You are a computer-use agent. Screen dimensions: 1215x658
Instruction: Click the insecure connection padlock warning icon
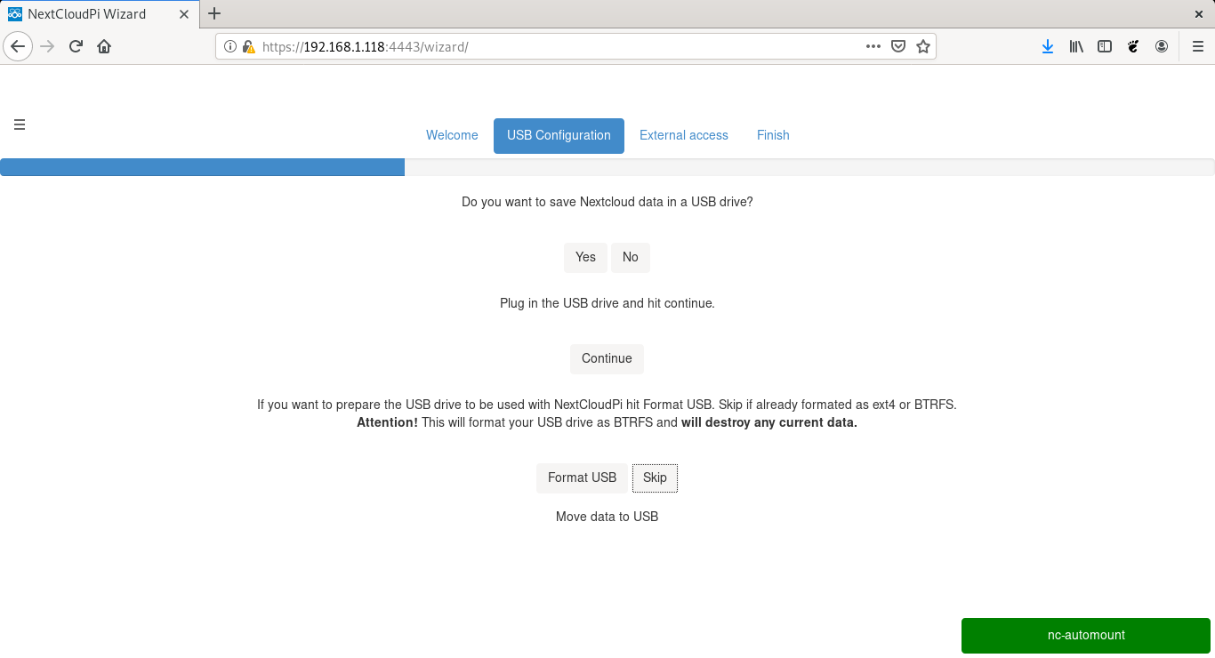point(248,46)
